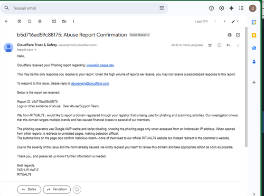This screenshot has width=264, height=196.
Task: Go to older email arrow
Action: point(224,21)
